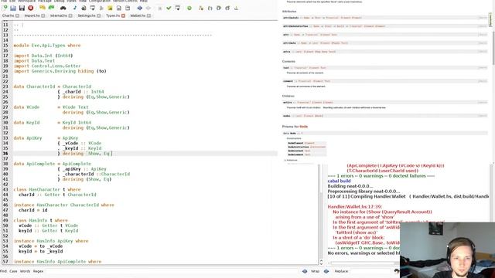Image resolution: width=495 pixels, height=278 pixels.
Task: Switch to the Types.hs tab
Action: tap(113, 15)
